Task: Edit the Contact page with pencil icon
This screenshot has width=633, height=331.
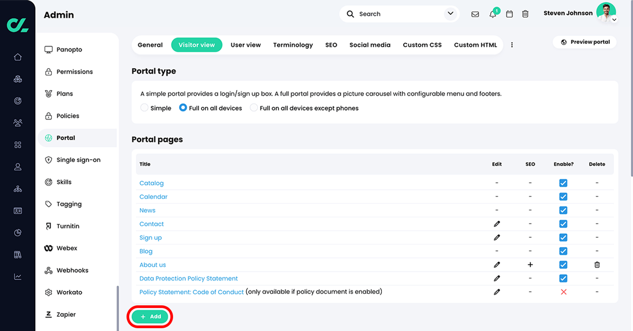Action: click(497, 224)
